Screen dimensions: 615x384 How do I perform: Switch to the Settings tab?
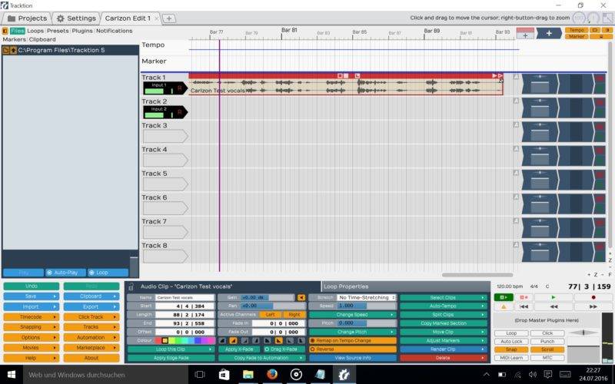(76, 18)
